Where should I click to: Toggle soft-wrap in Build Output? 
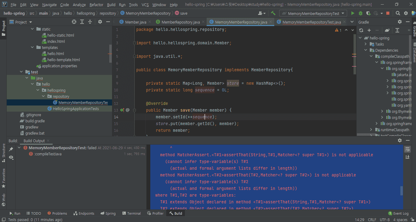[407, 149]
